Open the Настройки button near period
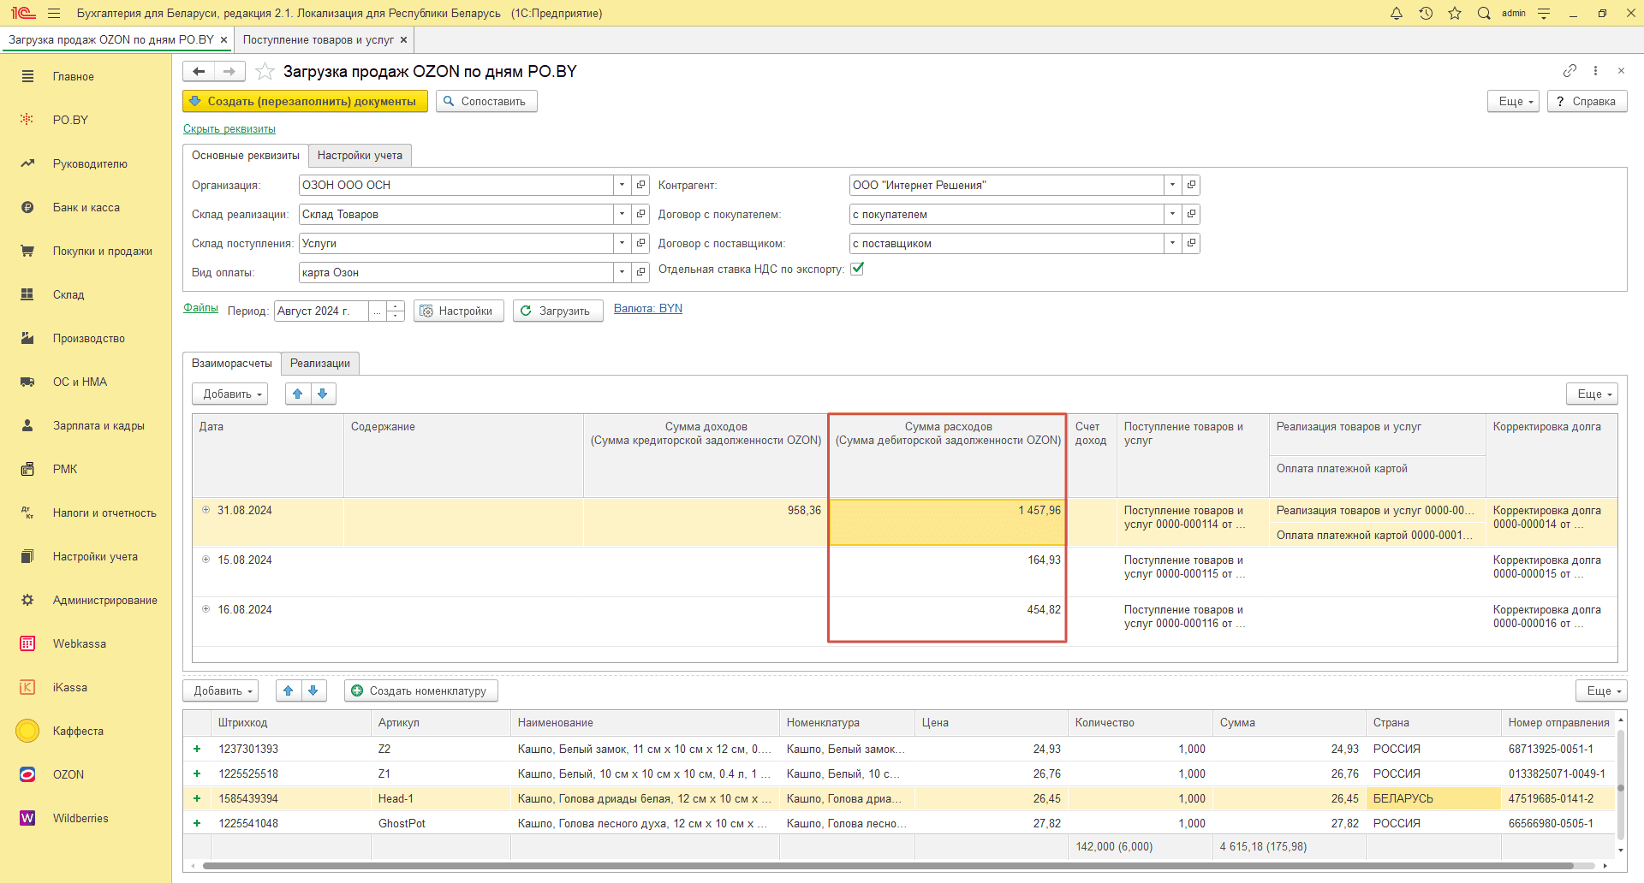 (x=458, y=311)
